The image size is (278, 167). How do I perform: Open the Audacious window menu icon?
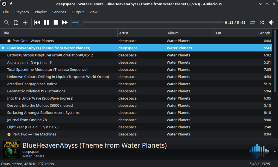[4, 4]
